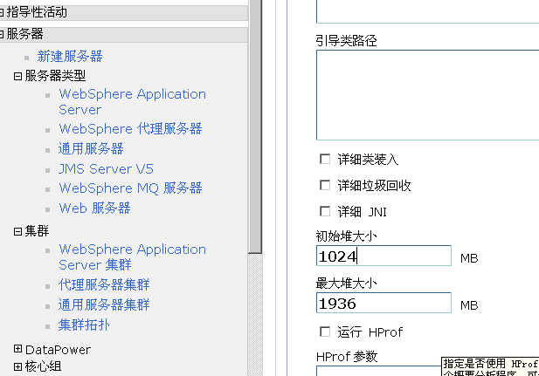Click the 引导类路径 text area
539x376 pixels.
tap(428, 95)
